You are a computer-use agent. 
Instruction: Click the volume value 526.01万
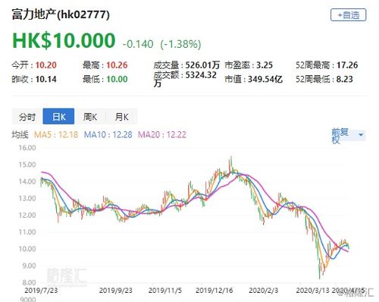(202, 65)
